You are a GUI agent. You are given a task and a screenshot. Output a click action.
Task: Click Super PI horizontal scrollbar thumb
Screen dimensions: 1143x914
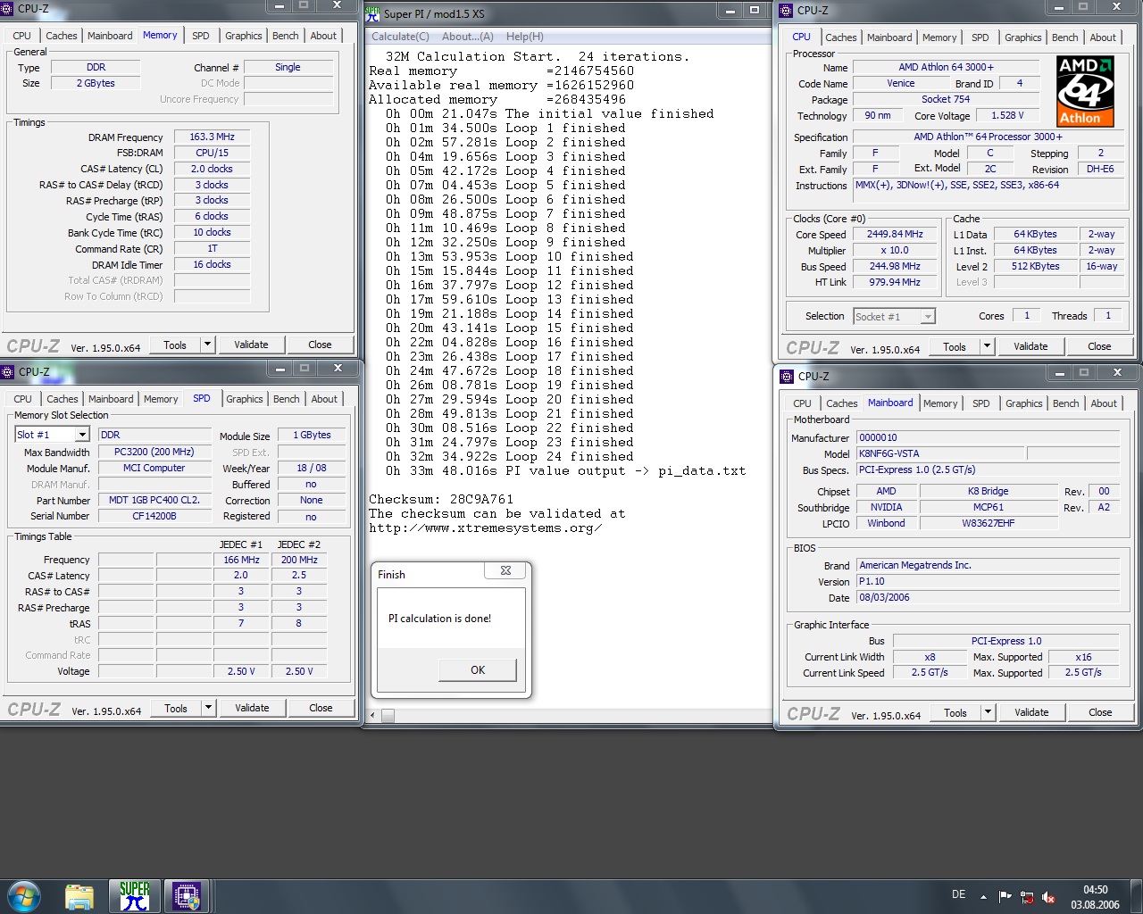click(x=388, y=716)
